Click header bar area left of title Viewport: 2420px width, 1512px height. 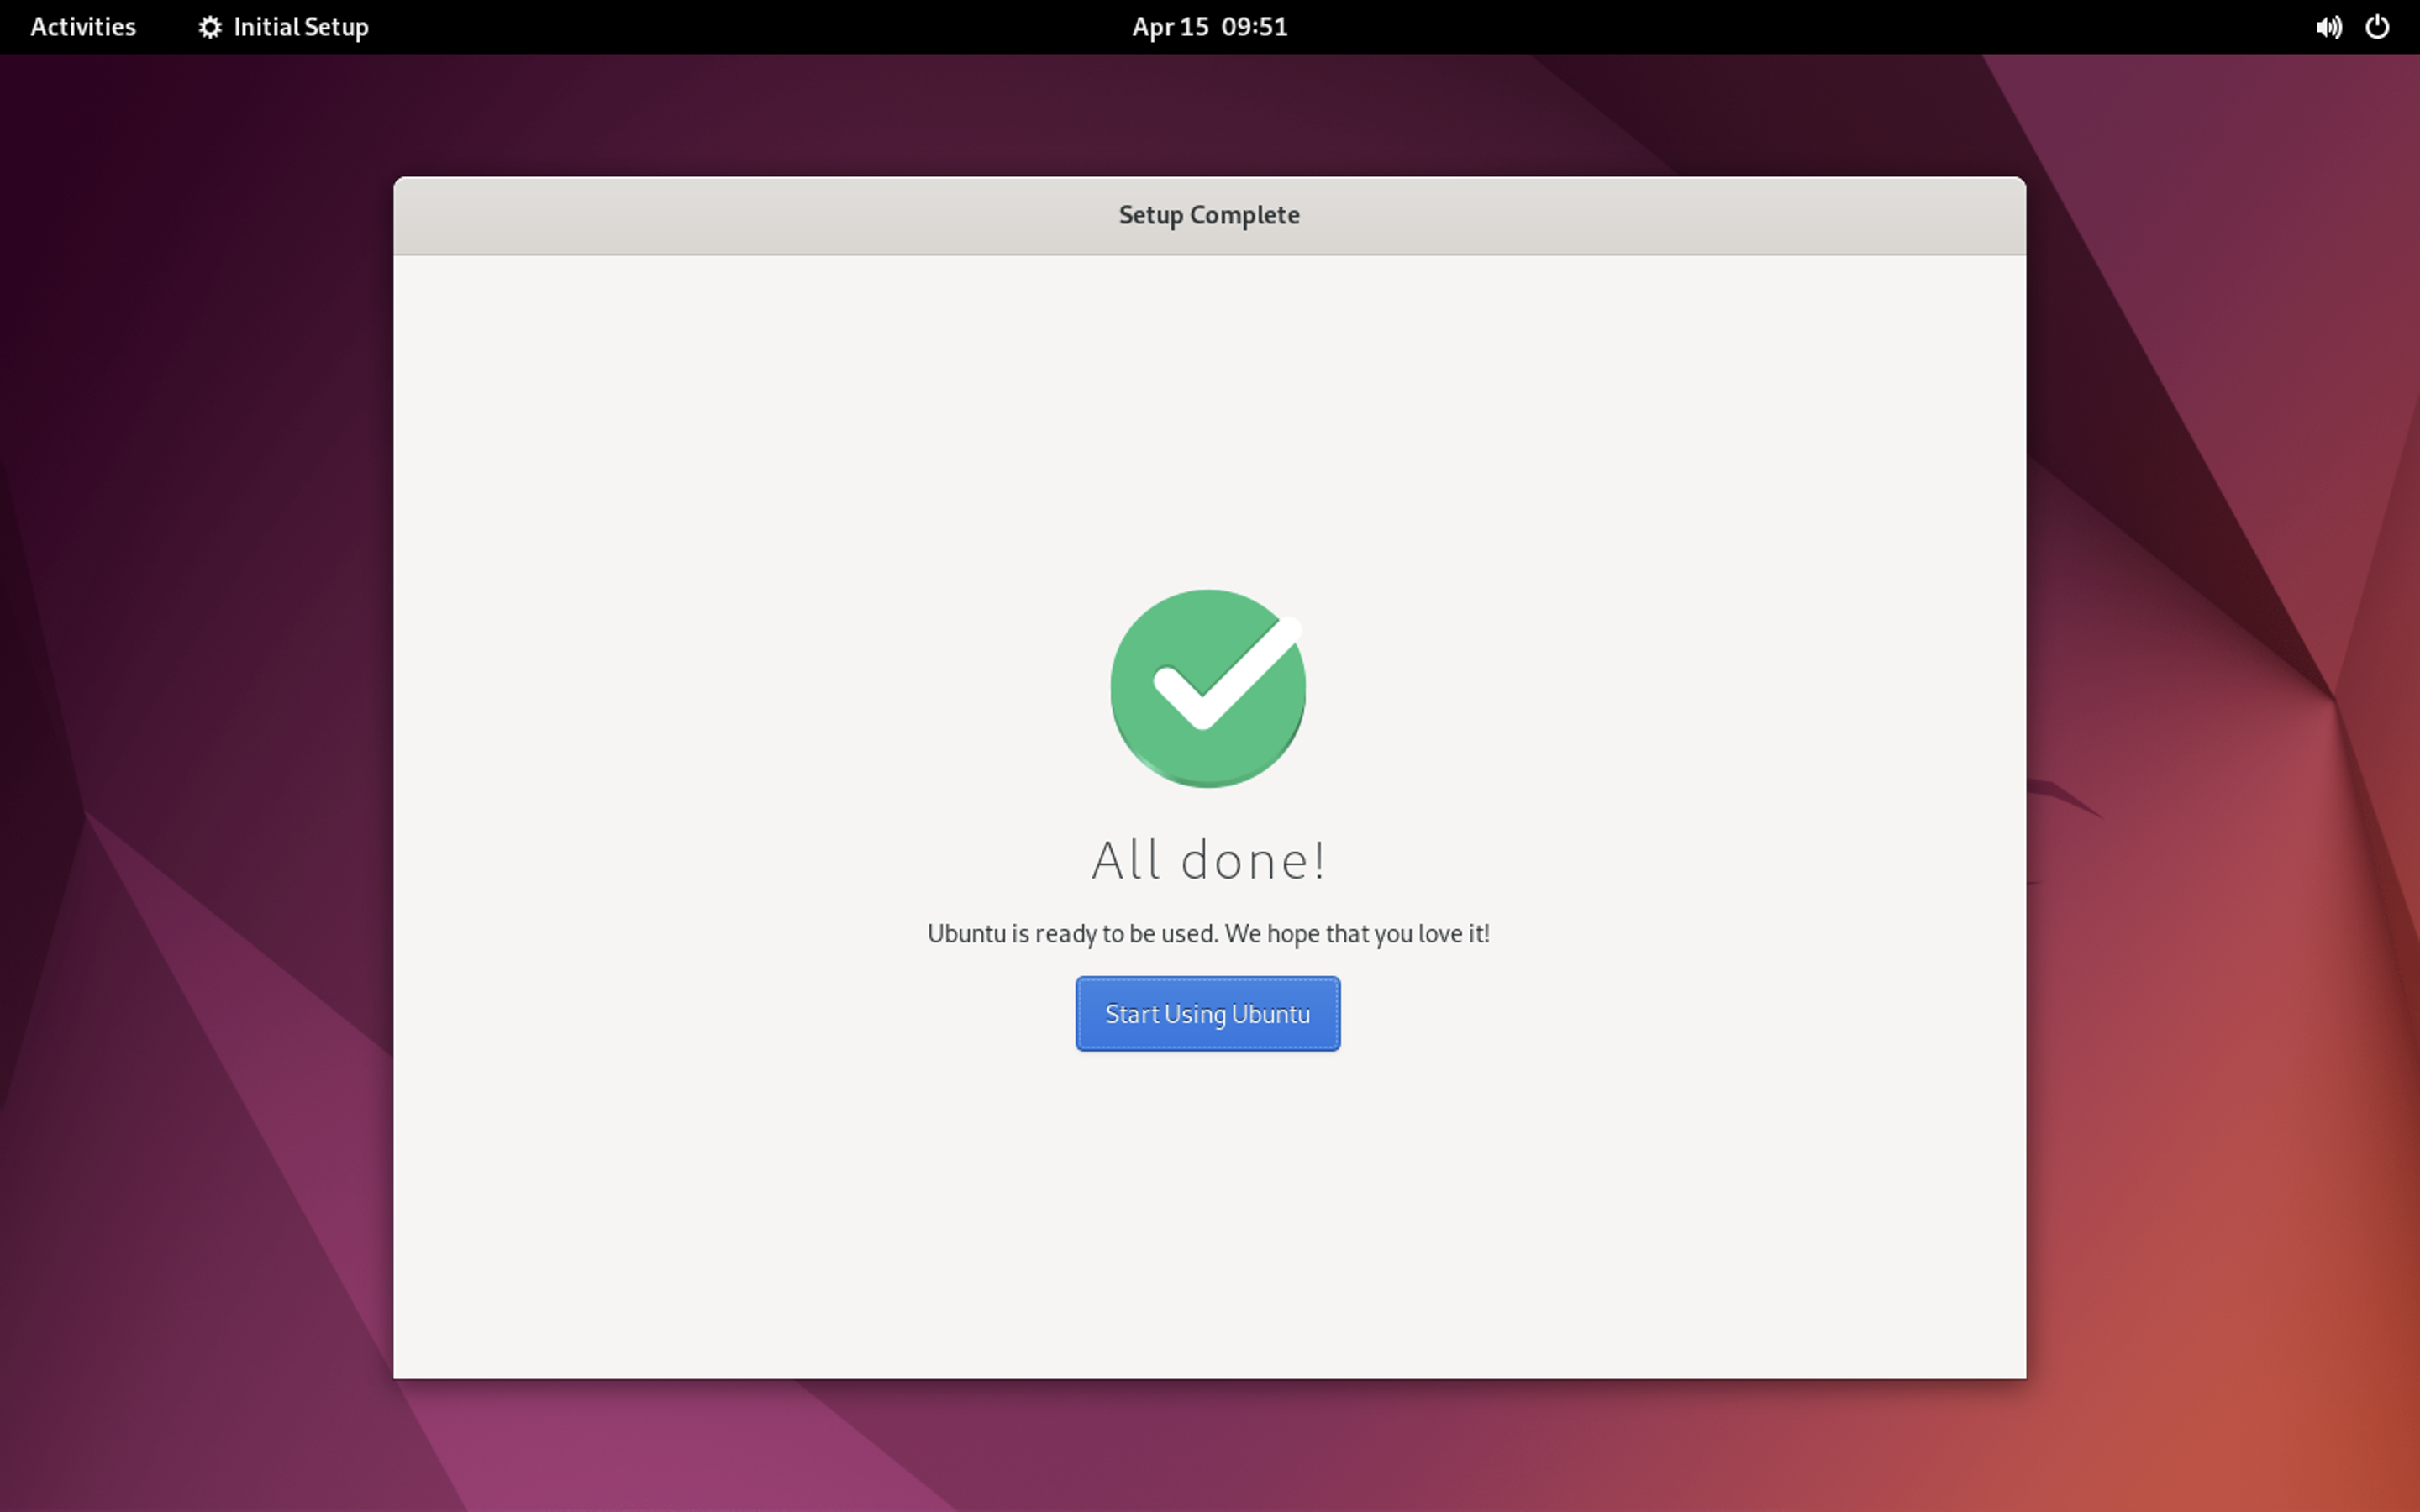click(x=750, y=215)
